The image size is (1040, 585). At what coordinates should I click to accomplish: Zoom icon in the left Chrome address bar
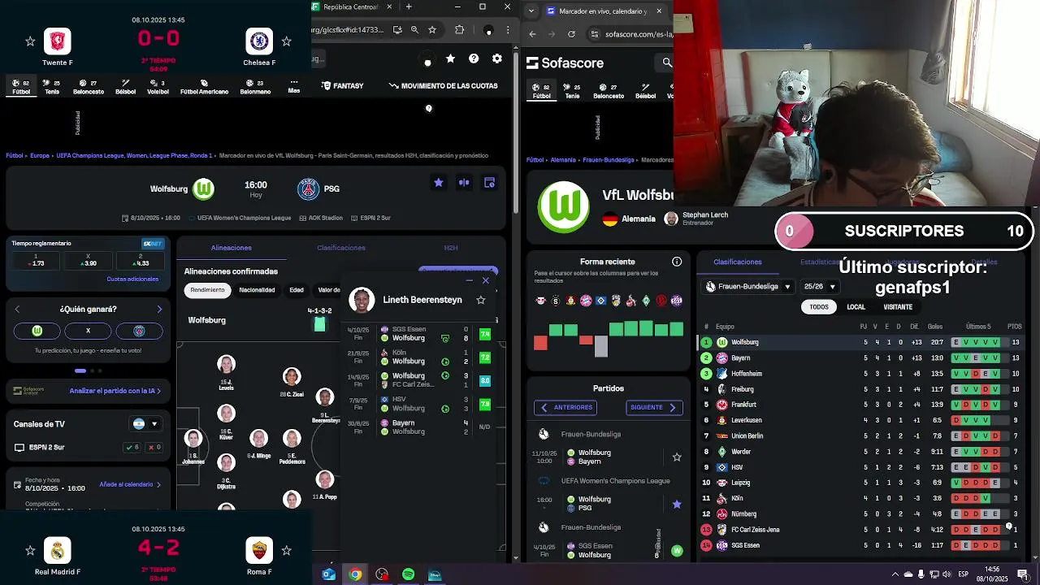pos(414,30)
